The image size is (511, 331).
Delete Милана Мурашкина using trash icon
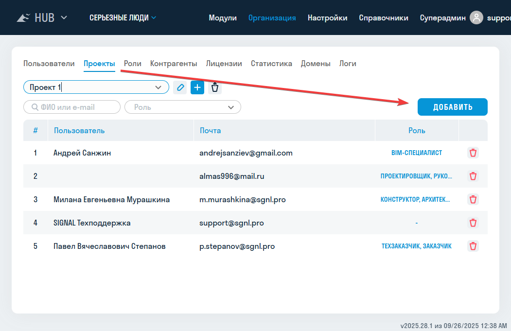[473, 199]
